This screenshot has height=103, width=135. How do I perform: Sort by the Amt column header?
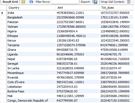[x=77, y=8]
